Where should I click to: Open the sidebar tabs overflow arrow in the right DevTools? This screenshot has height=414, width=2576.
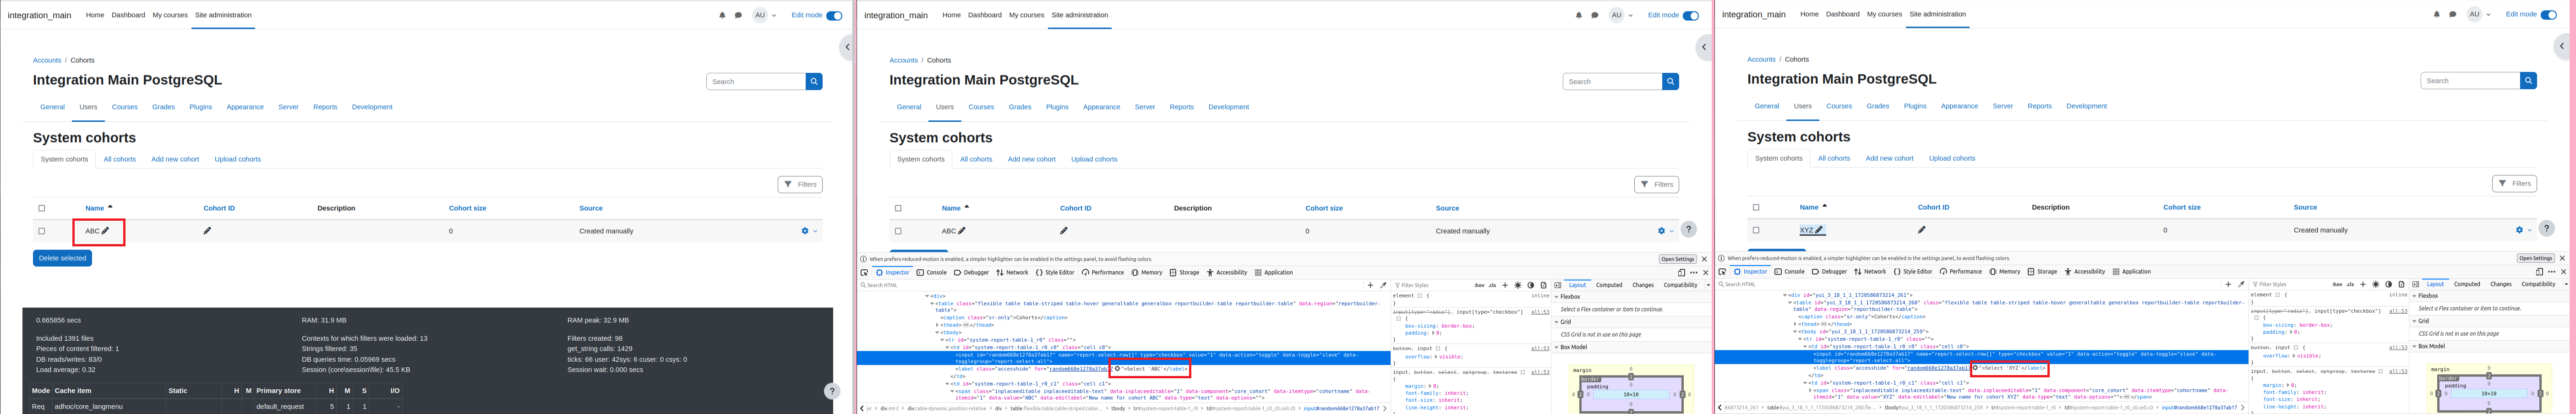coord(2567,284)
